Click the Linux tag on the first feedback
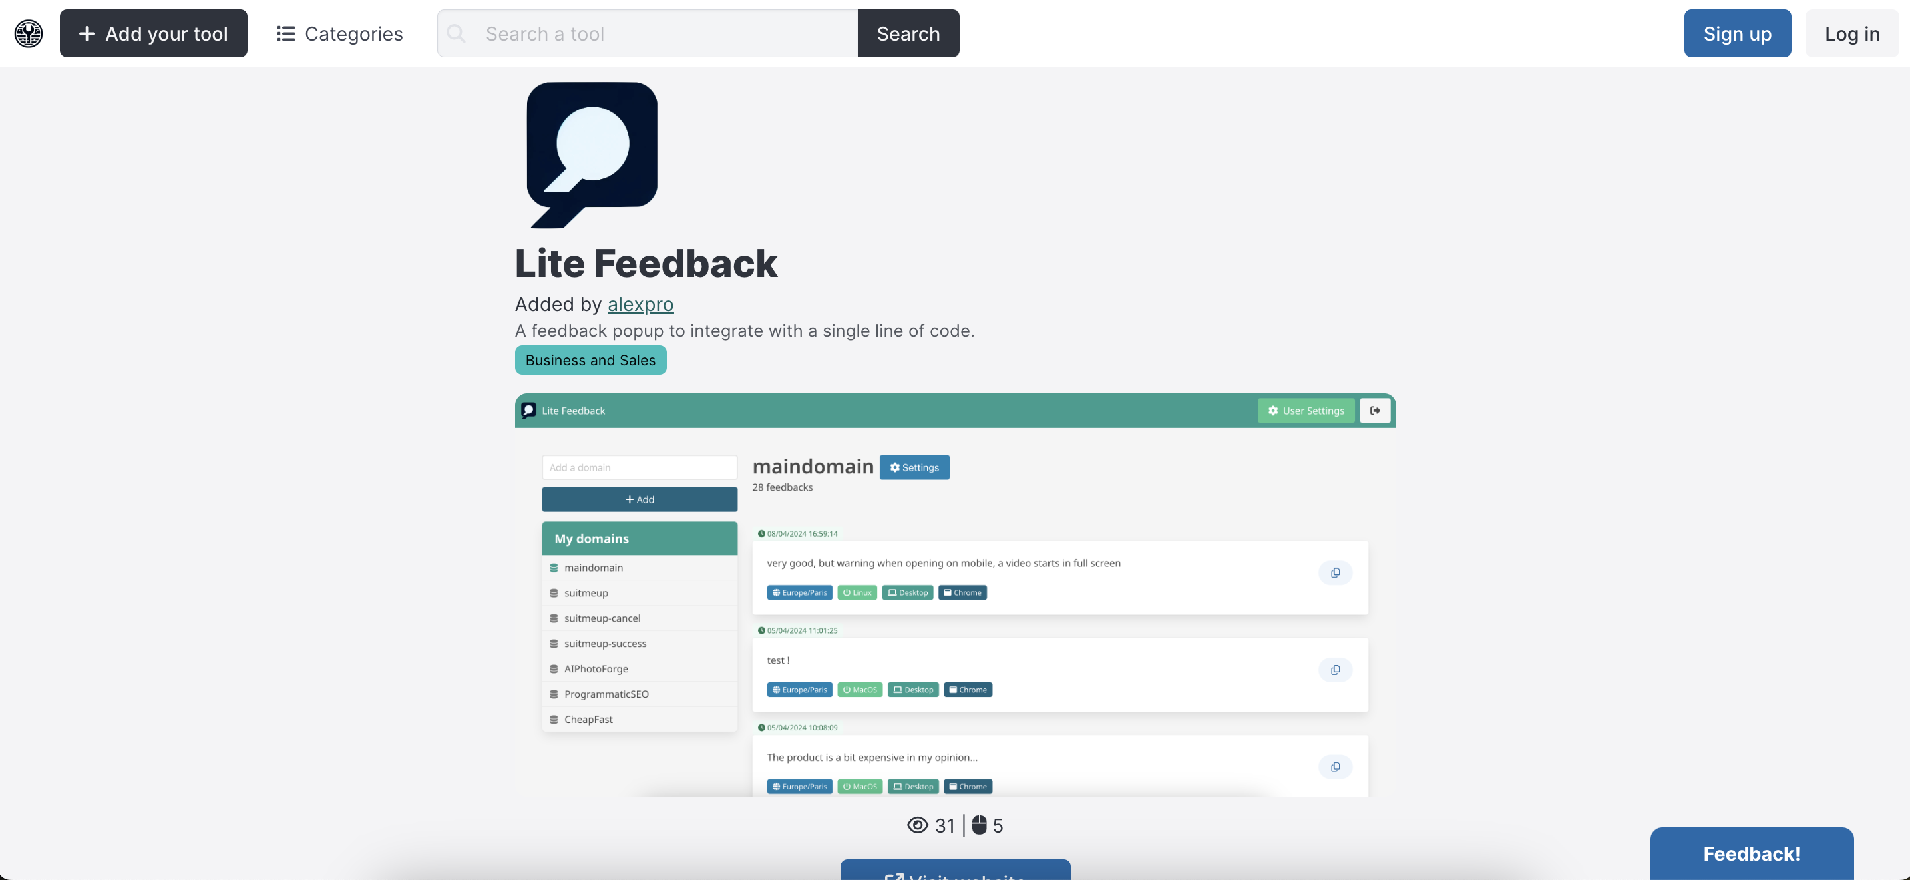 [857, 593]
